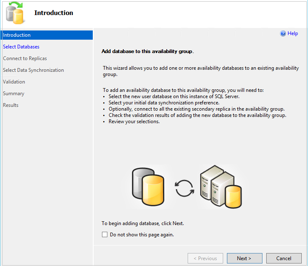Open the Summary step in the sidebar
Viewport: 308px width, 266px height.
14,94
